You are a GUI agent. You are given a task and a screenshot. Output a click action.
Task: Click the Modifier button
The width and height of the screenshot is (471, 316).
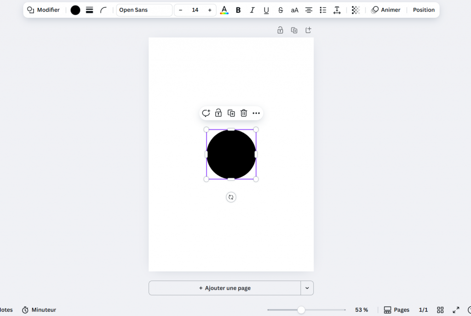[44, 10]
